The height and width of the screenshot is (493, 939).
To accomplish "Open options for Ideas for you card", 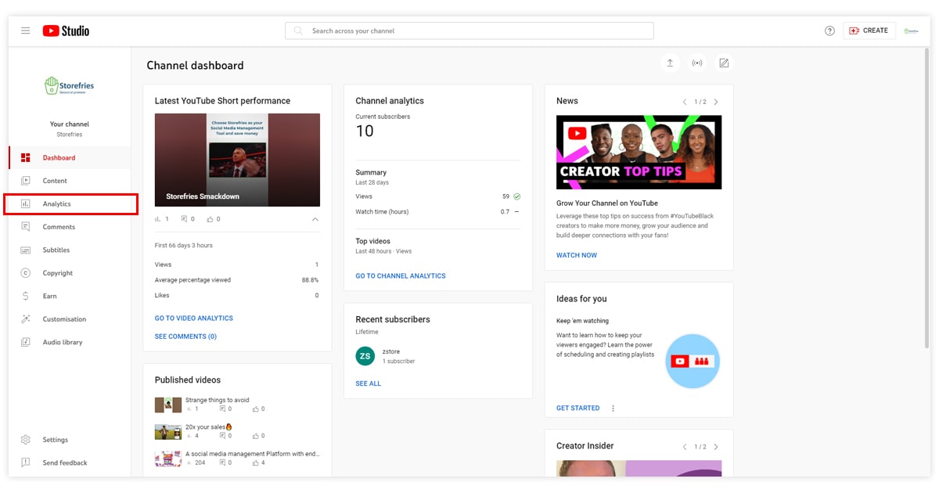I will [613, 408].
